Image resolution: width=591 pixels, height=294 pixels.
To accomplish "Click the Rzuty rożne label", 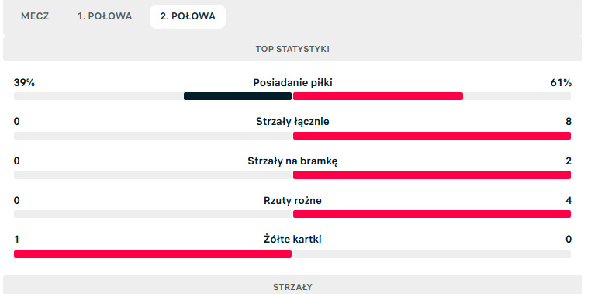I will [292, 200].
